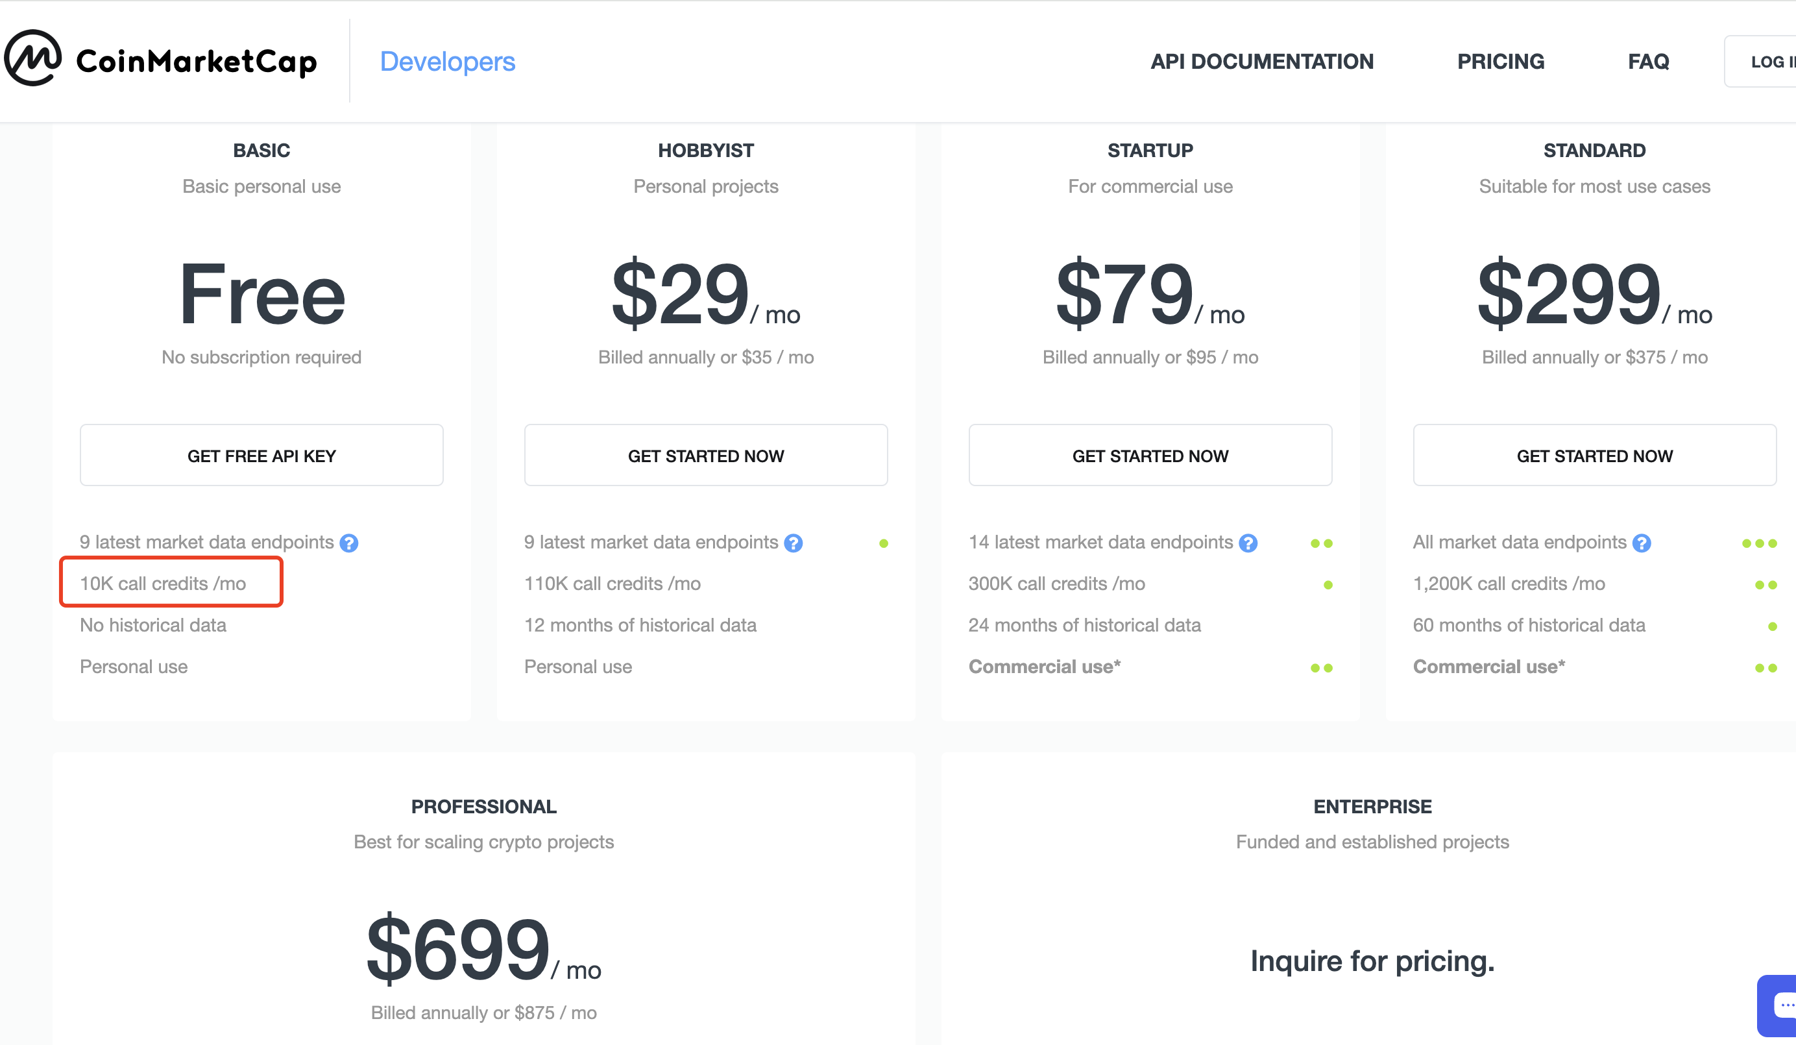Click help icon beside Startup 14 endpoints
This screenshot has width=1796, height=1045.
1248,543
